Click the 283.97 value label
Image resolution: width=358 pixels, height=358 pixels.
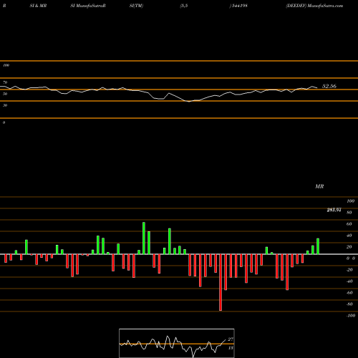[x=334, y=210]
